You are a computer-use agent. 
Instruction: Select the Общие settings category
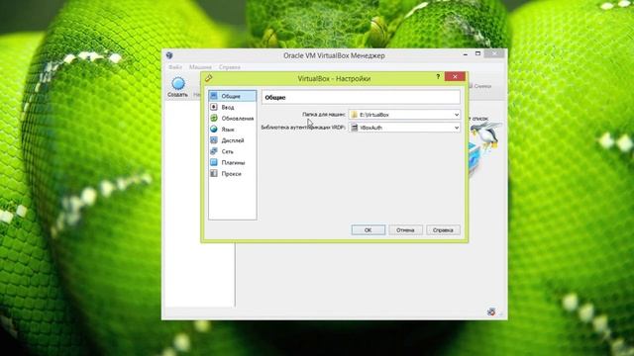(232, 96)
